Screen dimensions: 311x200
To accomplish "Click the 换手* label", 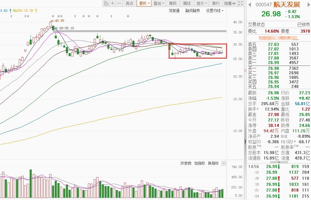I will click(253, 109).
